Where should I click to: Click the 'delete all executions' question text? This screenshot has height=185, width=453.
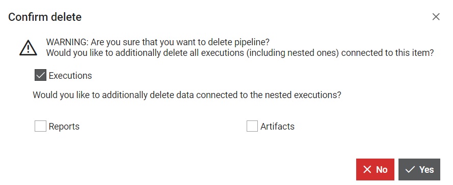coord(240,53)
